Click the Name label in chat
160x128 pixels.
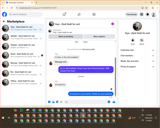(x=85, y=42)
